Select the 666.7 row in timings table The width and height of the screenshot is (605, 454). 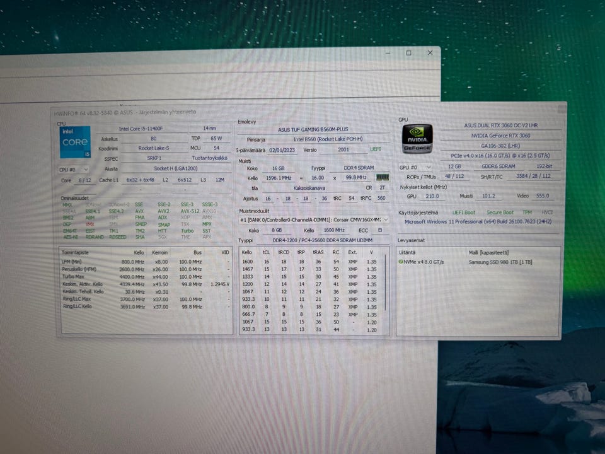tap(311, 314)
